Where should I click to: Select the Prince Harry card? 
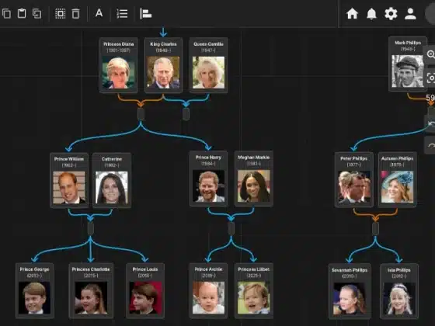coord(208,179)
